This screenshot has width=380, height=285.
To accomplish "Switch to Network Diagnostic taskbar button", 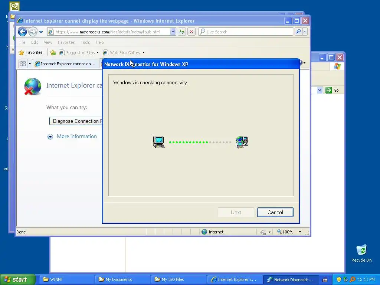I will (x=291, y=279).
